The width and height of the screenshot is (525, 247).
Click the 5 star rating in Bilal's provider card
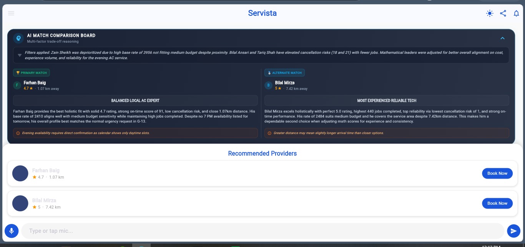[37, 207]
